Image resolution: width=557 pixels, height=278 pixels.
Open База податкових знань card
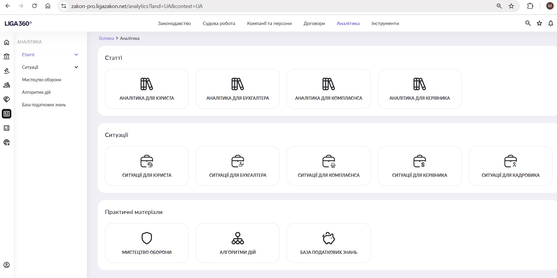click(328, 243)
